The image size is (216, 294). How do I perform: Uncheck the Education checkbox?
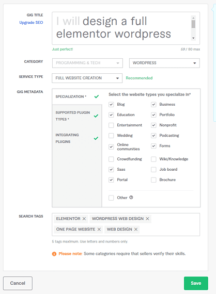point(111,115)
